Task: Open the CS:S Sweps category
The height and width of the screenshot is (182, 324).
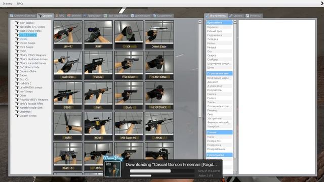Action: pyautogui.click(x=26, y=47)
